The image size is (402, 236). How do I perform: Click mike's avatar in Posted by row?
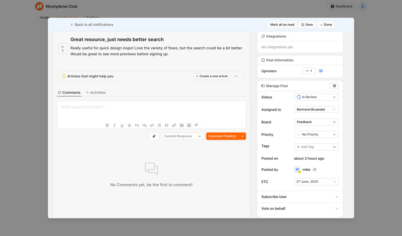pos(297,169)
